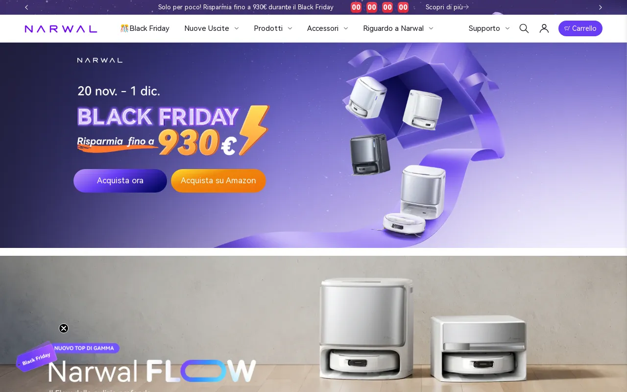Click Acquista su Amazon button
Image resolution: width=627 pixels, height=392 pixels.
click(218, 181)
